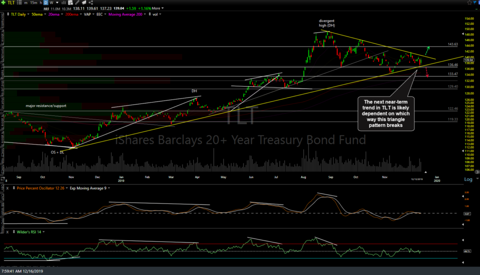
Task: Click the scroll-right circle on price axis
Action: tap(477, 172)
